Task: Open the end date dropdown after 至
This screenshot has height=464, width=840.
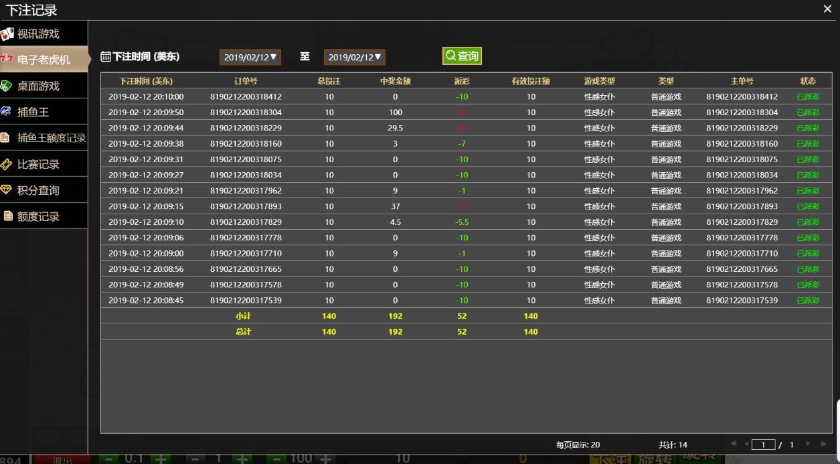Action: (355, 57)
